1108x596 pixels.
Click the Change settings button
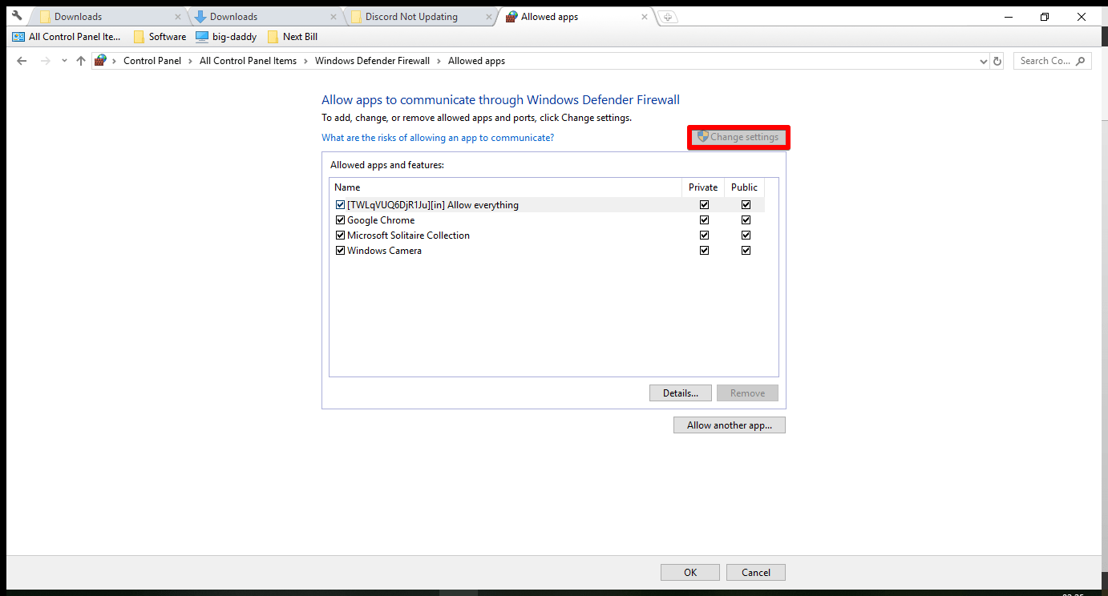[x=738, y=137]
